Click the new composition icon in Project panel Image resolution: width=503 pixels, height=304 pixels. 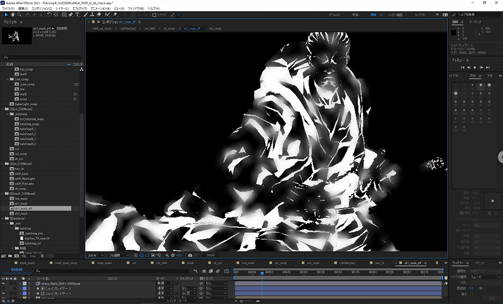click(x=17, y=256)
